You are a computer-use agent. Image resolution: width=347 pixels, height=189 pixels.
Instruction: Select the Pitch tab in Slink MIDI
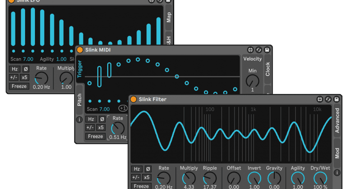(79, 101)
